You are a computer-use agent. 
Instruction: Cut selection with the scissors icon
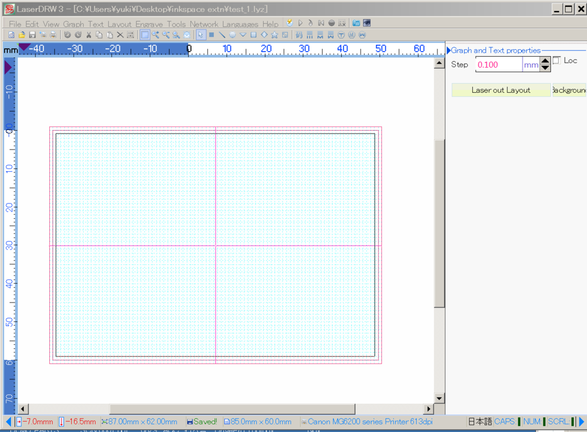pos(89,35)
